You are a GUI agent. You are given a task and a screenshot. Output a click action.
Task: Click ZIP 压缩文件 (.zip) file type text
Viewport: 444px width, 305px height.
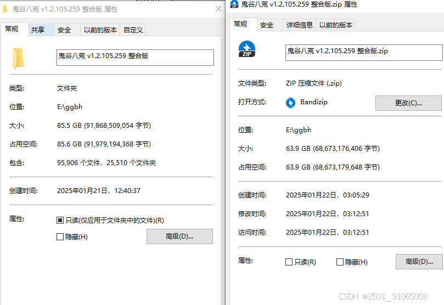click(x=314, y=83)
